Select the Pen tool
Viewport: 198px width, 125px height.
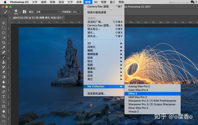point(4,92)
